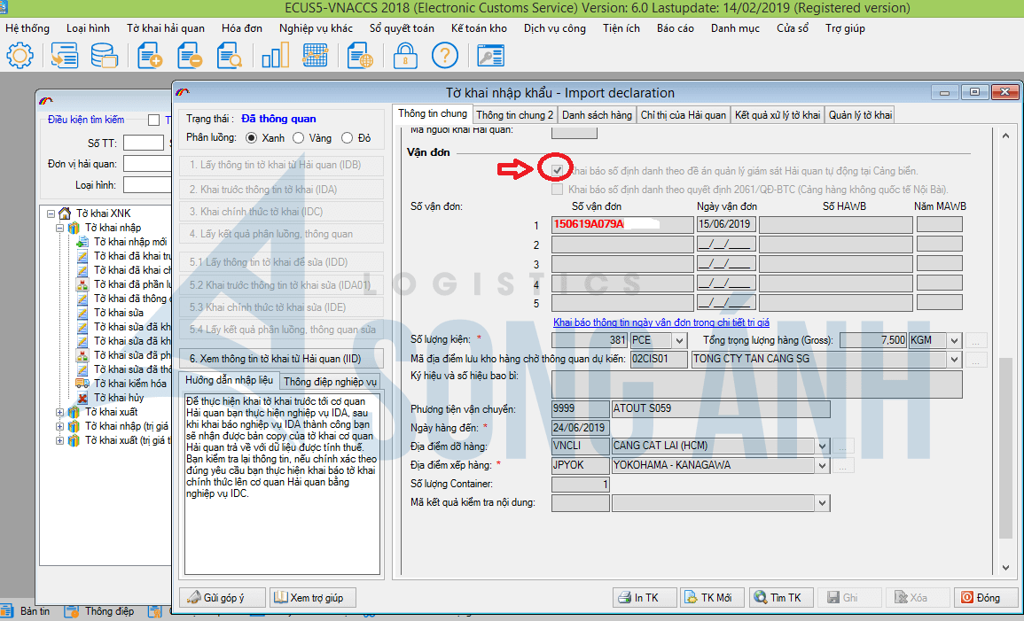The image size is (1024, 621).
Task: Select the Vàng radio button
Action: point(299,138)
